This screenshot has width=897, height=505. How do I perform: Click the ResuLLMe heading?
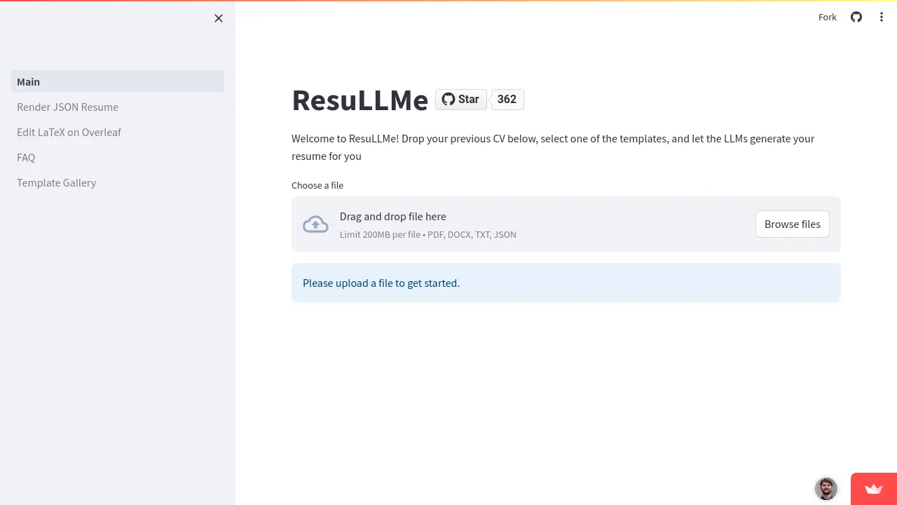tap(360, 100)
